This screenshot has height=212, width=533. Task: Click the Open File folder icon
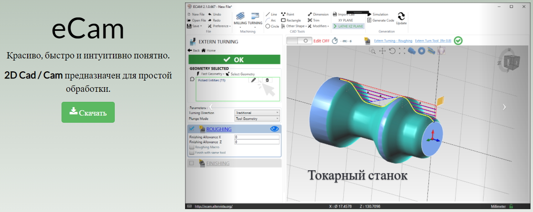click(189, 20)
